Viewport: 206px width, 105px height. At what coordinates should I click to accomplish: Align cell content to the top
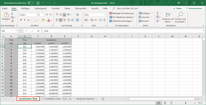click(57, 15)
